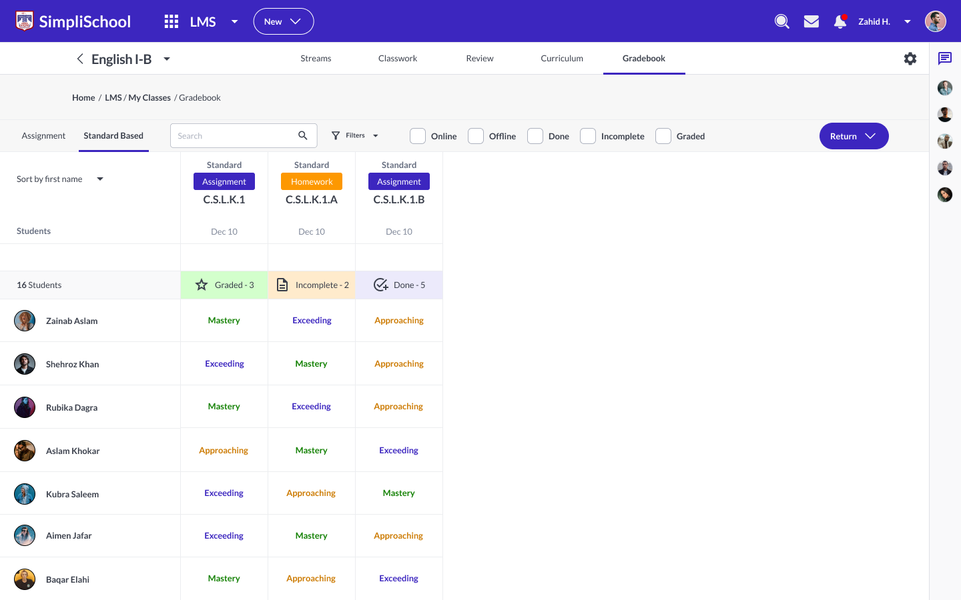Image resolution: width=961 pixels, height=600 pixels.
Task: Enable the Offline checkbox
Action: coord(476,136)
